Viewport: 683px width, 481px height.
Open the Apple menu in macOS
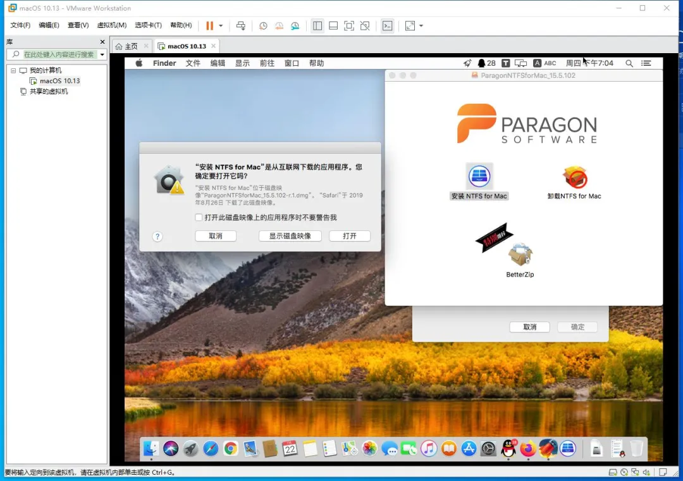pos(139,63)
